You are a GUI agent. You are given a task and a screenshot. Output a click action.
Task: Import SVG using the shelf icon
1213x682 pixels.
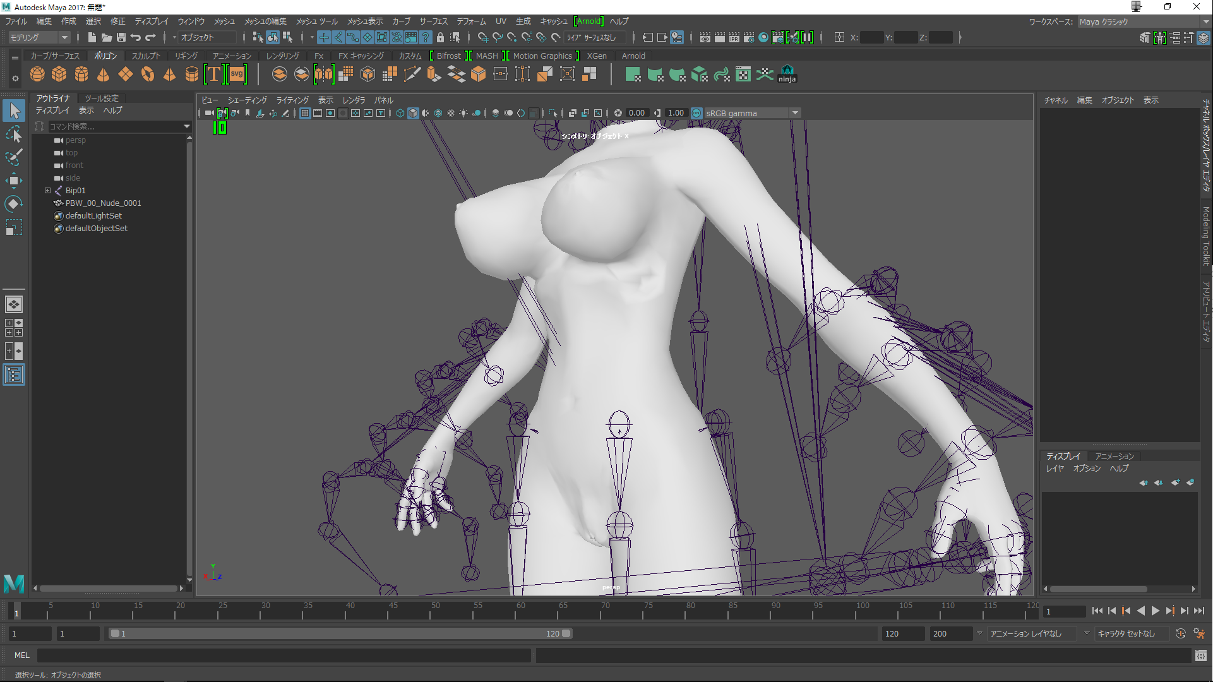tap(237, 75)
